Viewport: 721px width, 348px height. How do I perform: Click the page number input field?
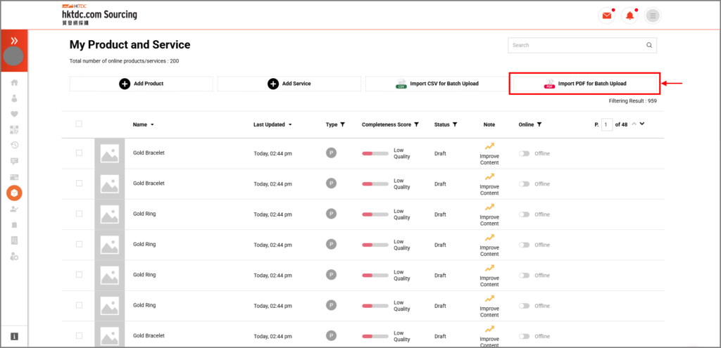tap(607, 124)
